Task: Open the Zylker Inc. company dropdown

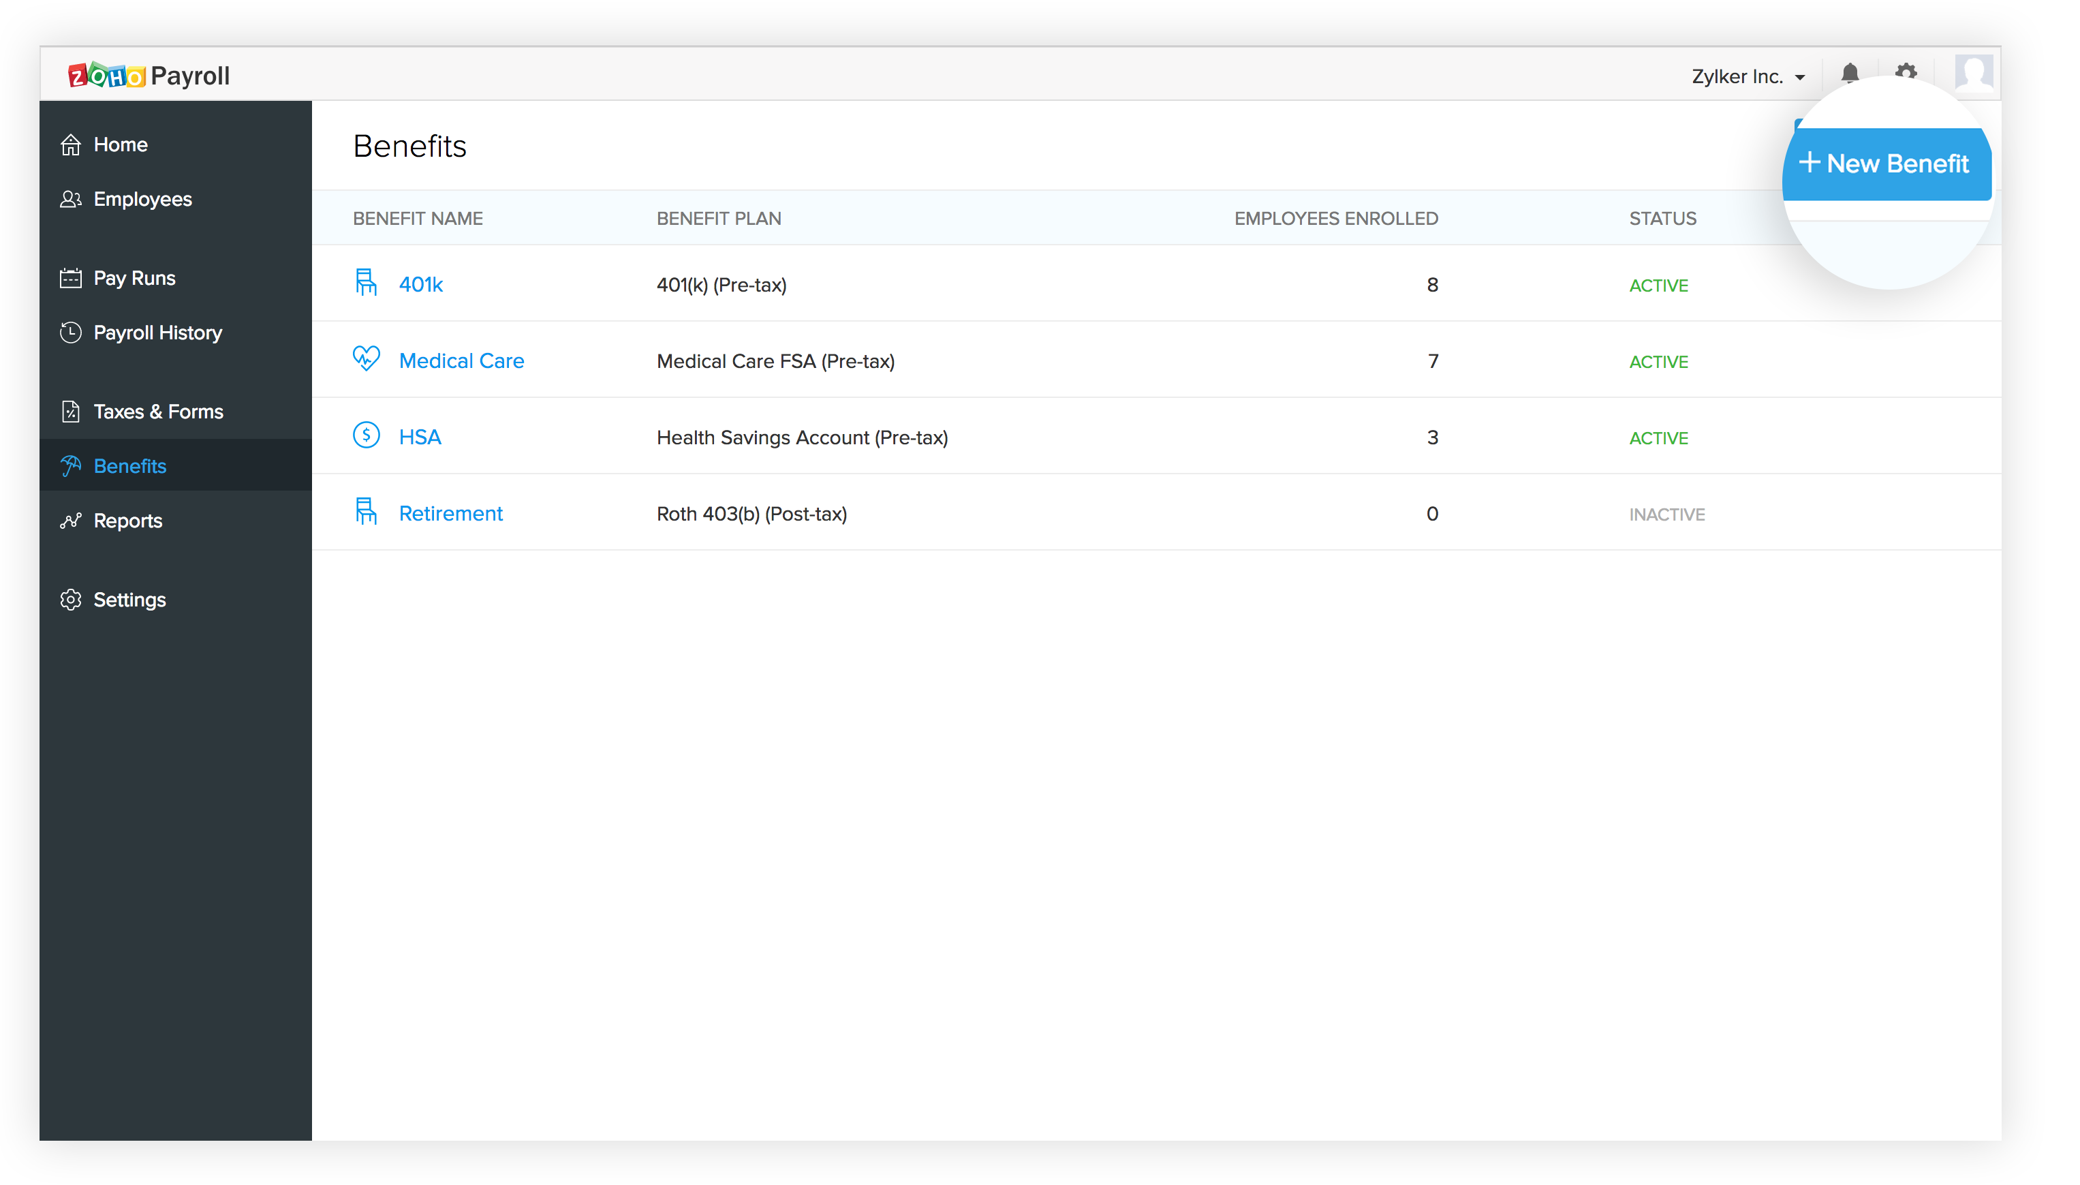Action: (1749, 74)
